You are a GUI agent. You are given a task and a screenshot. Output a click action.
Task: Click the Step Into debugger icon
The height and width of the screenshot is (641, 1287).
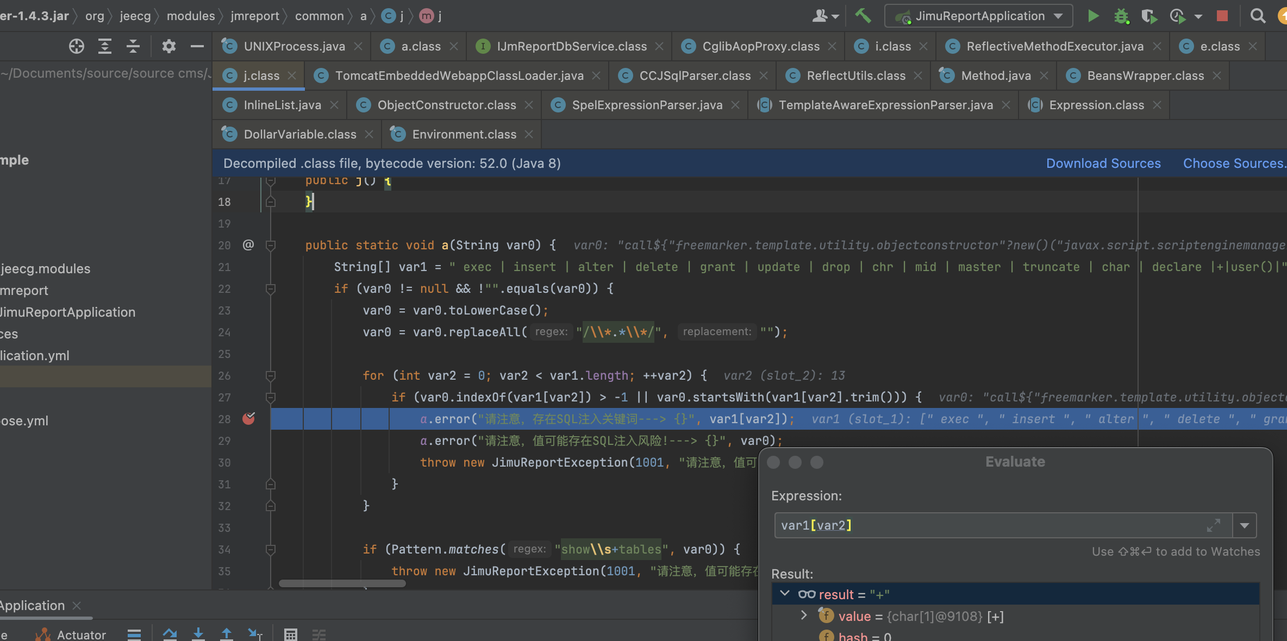click(x=198, y=634)
